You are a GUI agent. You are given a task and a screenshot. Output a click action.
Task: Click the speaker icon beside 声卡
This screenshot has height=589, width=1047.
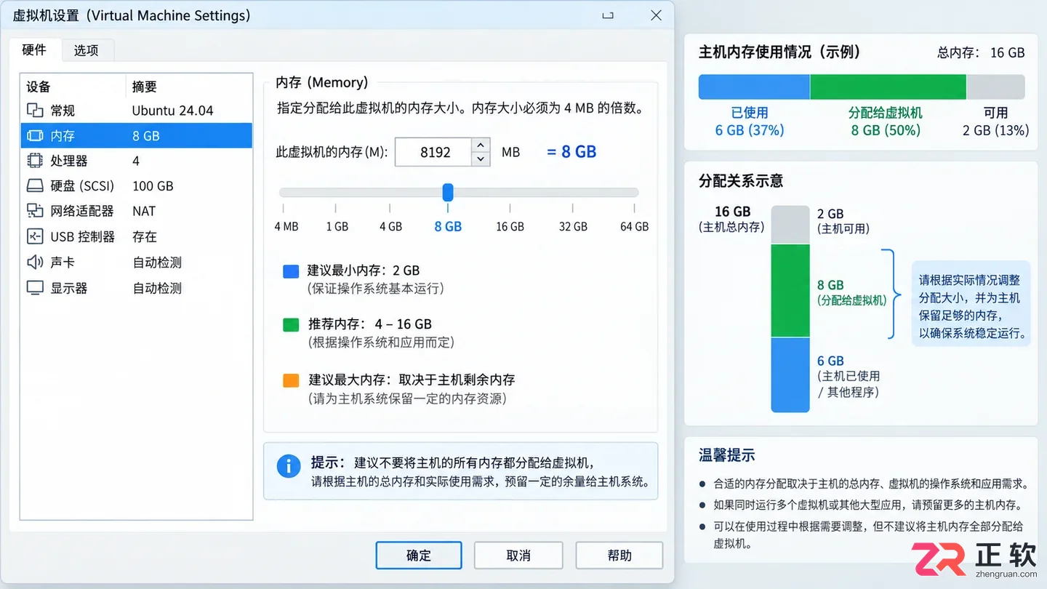[x=35, y=262]
